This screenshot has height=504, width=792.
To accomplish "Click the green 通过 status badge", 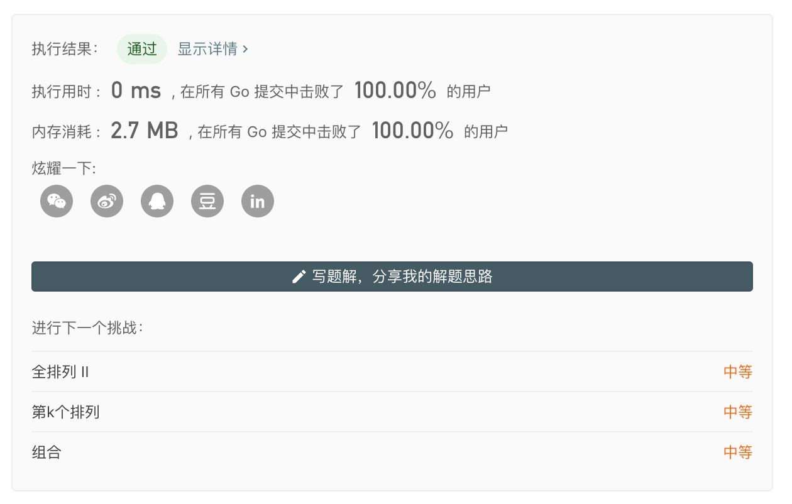I will [x=142, y=49].
